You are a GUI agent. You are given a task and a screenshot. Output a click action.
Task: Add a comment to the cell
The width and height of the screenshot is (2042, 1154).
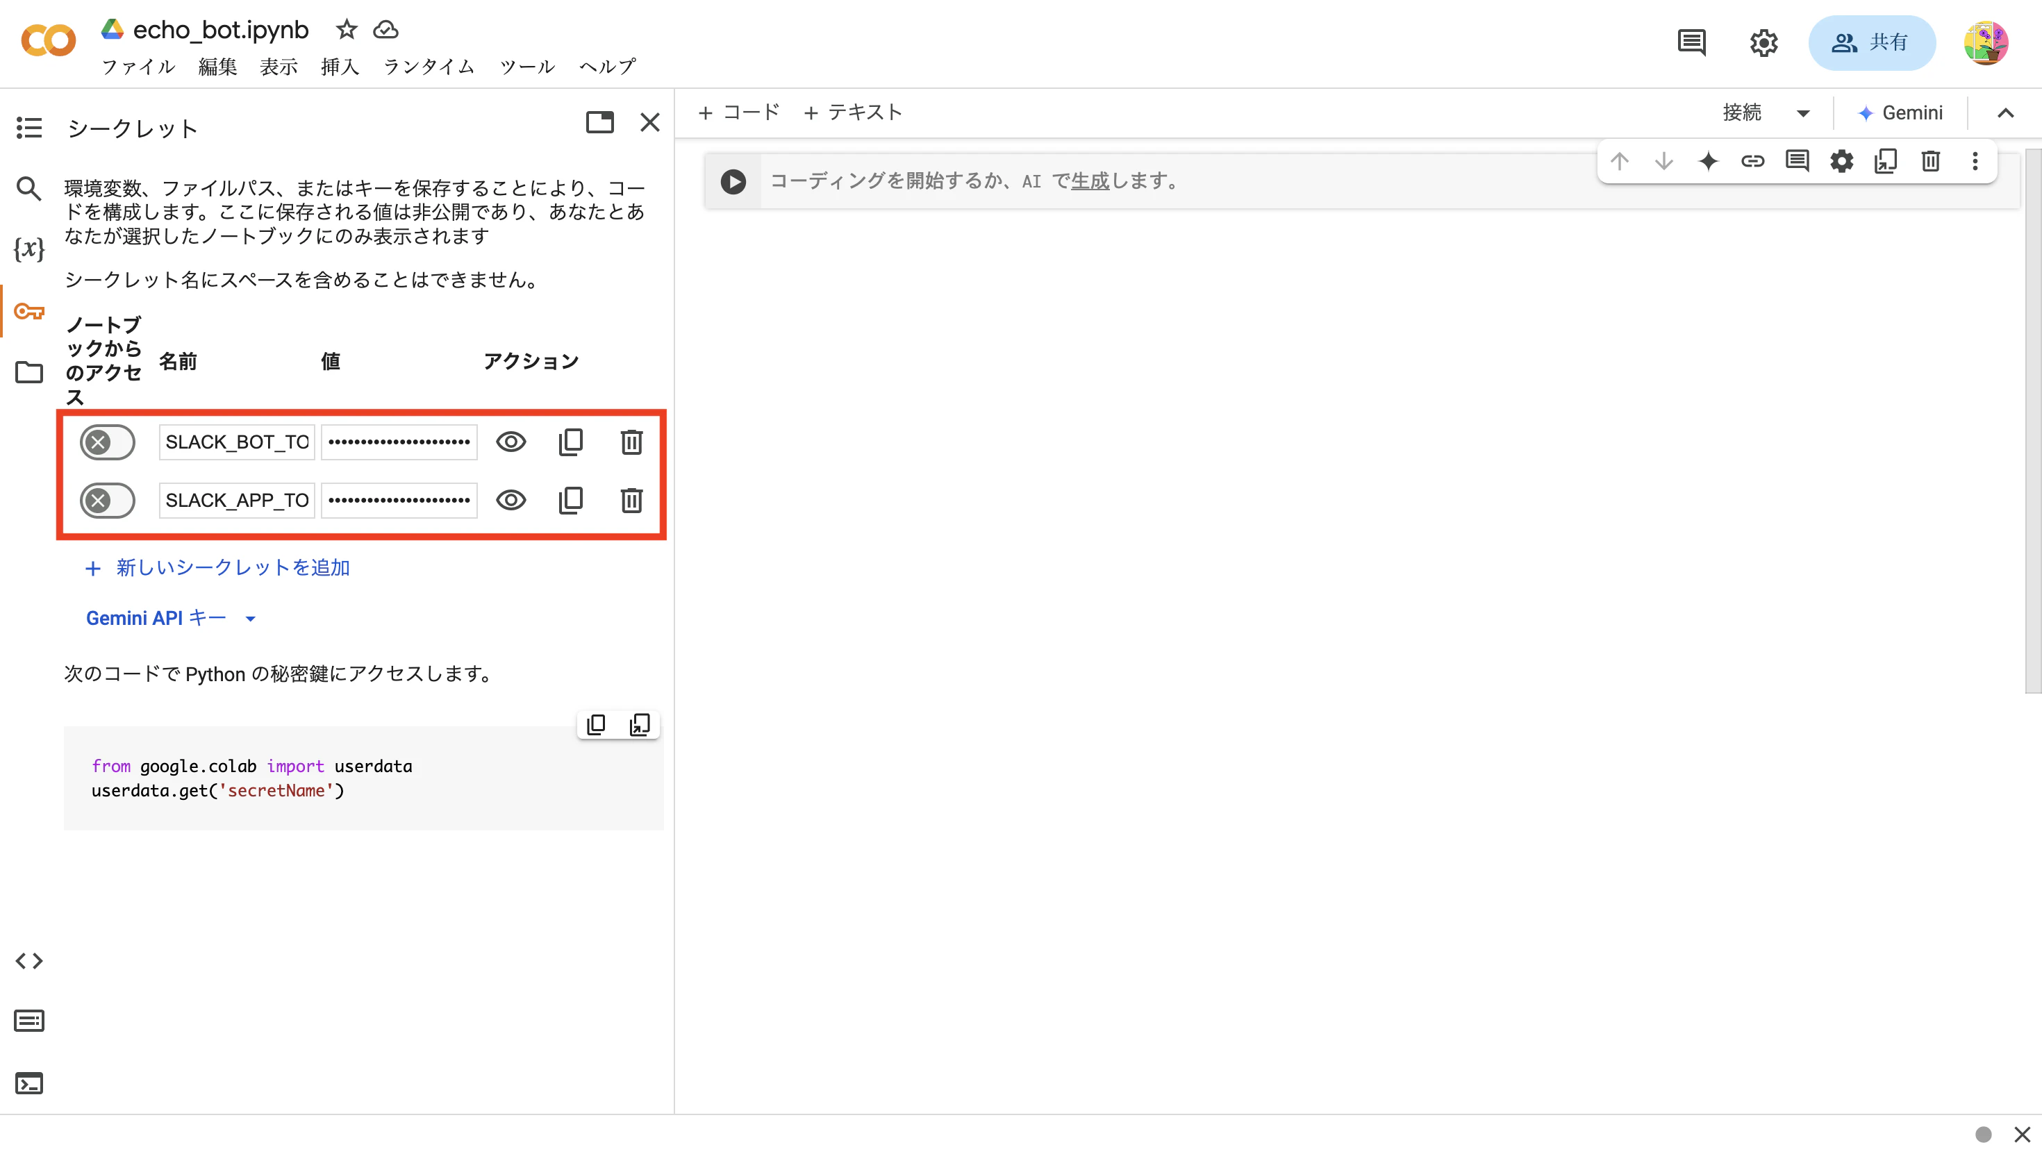pyautogui.click(x=1797, y=162)
